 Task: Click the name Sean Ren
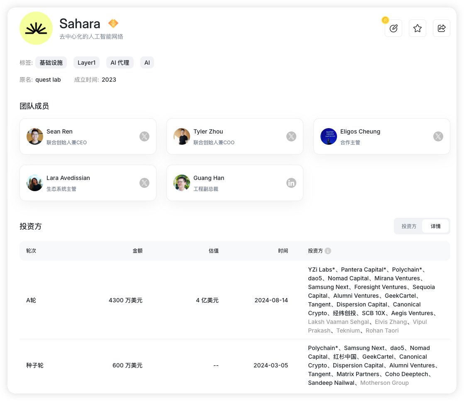tap(59, 131)
